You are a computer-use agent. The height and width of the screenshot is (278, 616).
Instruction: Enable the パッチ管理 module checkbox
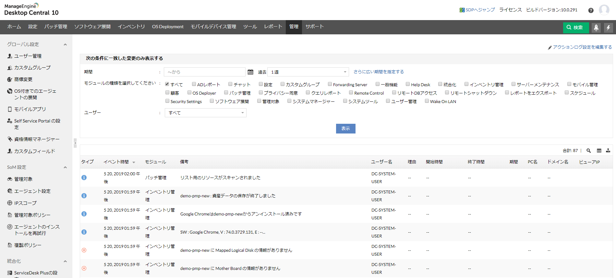tap(226, 93)
